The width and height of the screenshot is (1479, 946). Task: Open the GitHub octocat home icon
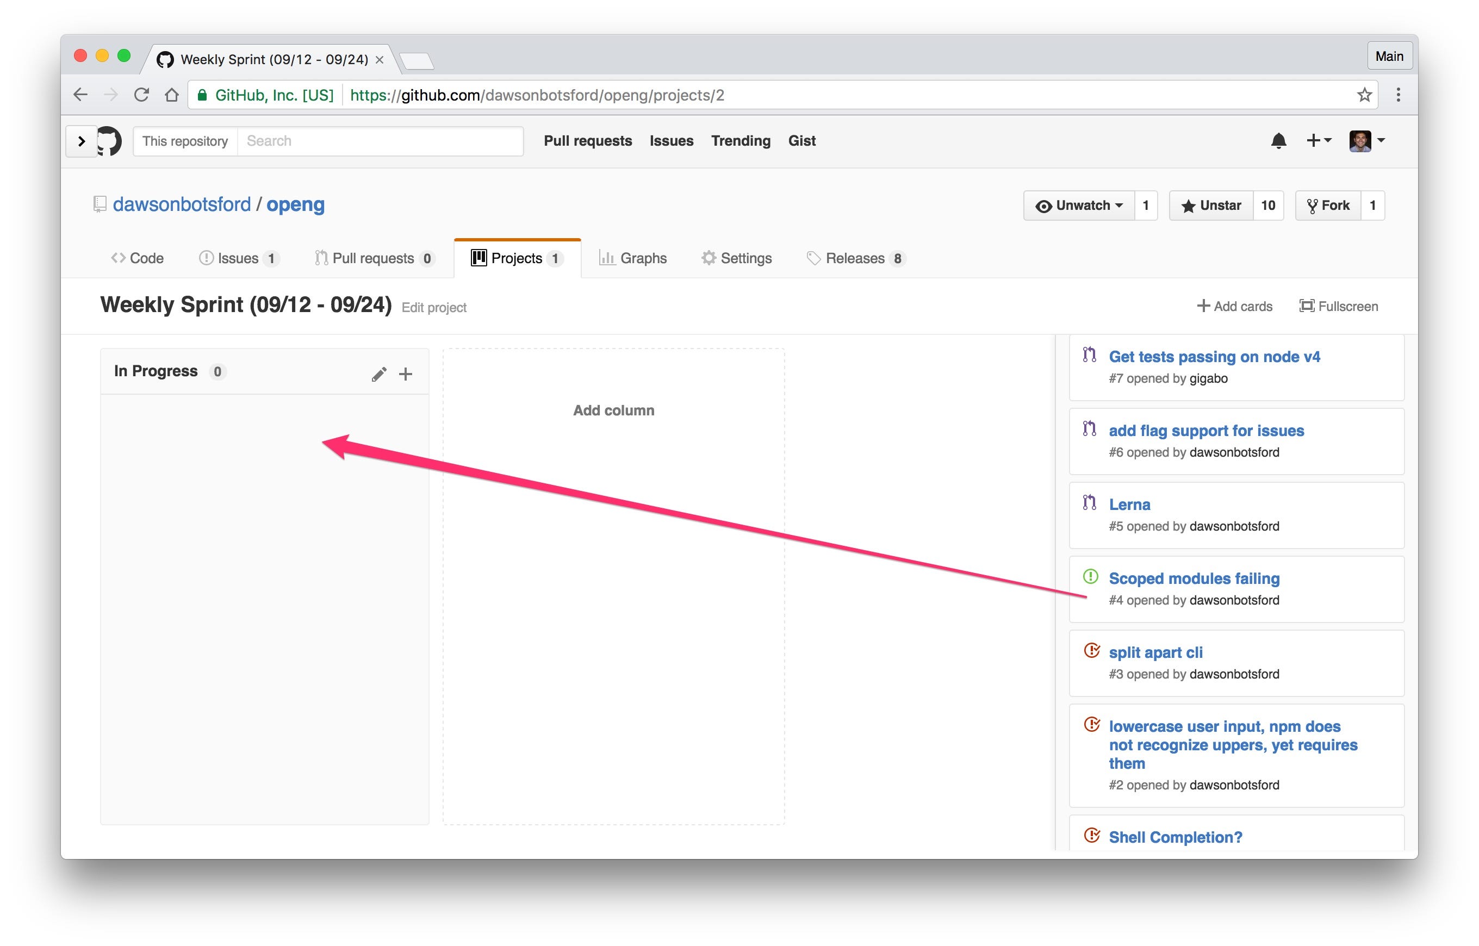pos(109,141)
